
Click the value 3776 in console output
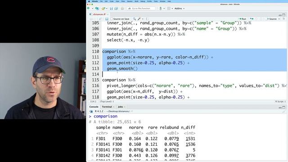click(x=190, y=156)
